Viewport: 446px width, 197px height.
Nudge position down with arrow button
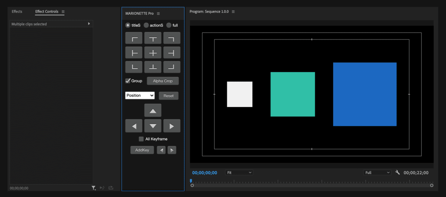153,126
